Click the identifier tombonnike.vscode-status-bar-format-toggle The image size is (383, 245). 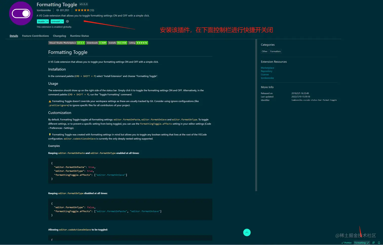(x=314, y=100)
